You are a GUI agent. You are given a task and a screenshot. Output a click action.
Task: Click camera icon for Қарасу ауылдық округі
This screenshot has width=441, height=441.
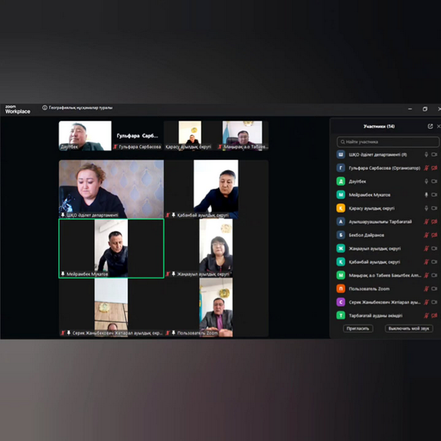(435, 208)
